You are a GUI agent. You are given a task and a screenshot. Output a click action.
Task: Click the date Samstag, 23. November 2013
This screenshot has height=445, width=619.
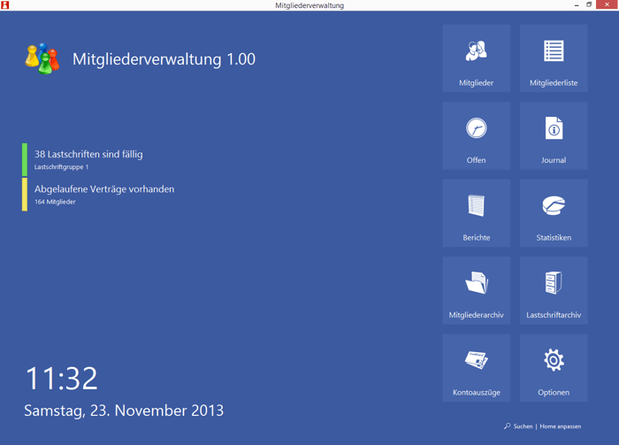pos(124,410)
